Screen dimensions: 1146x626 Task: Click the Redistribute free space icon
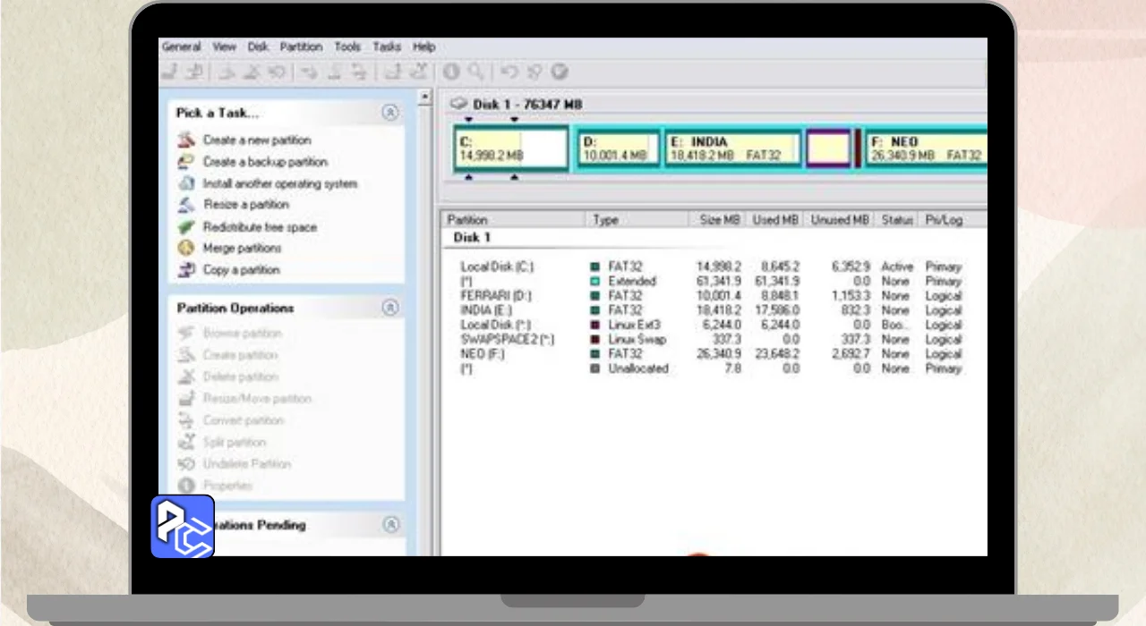tap(186, 227)
